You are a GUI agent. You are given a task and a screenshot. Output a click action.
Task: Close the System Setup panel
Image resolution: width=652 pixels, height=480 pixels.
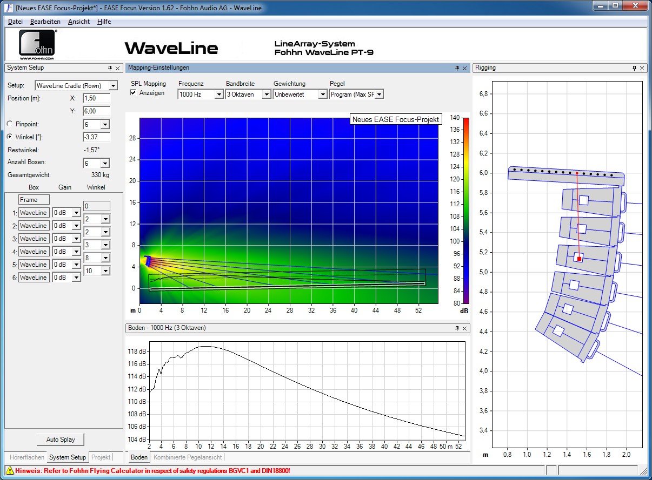click(x=118, y=68)
